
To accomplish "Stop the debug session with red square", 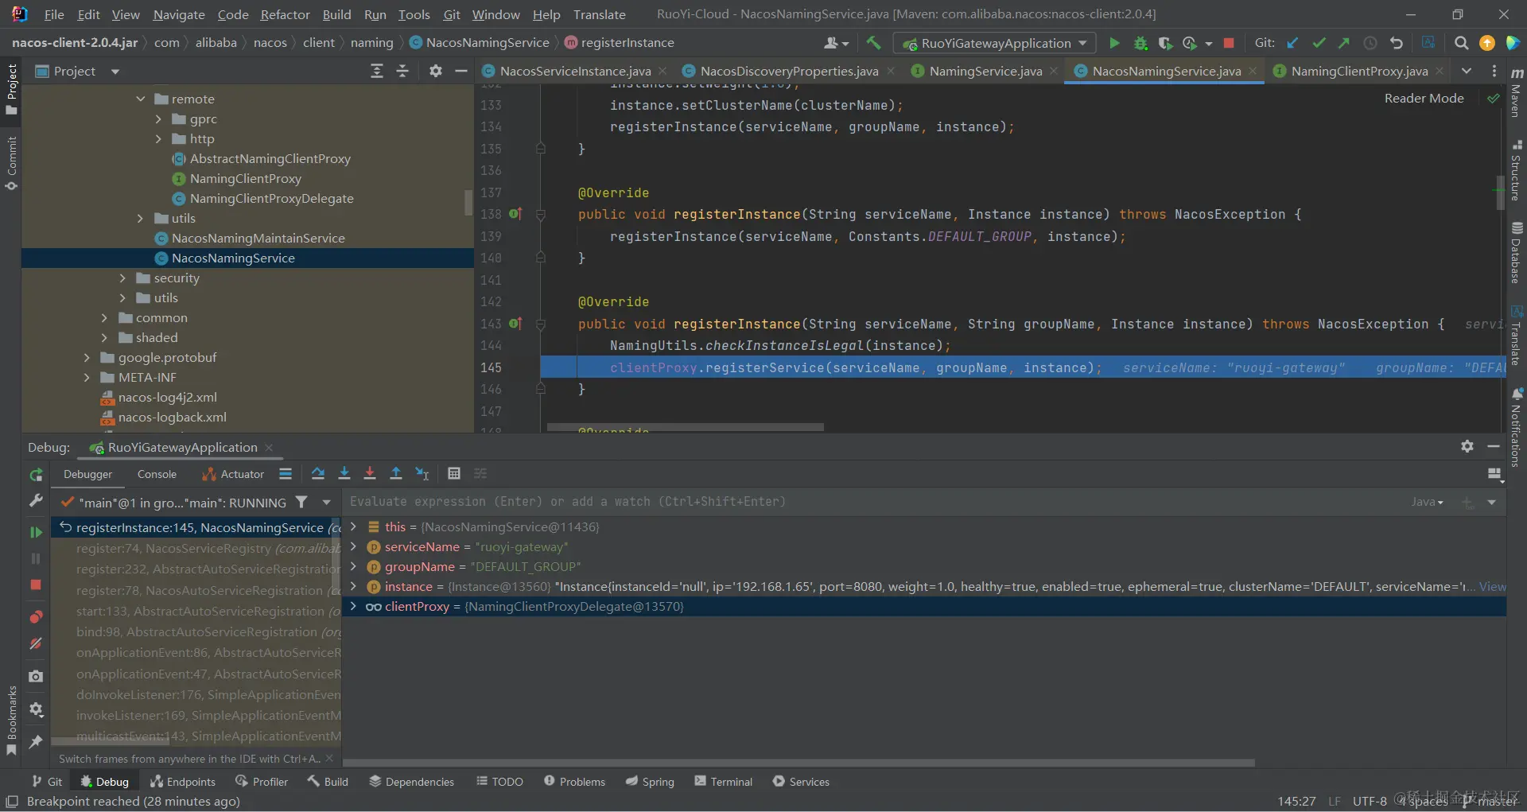I will click(x=36, y=585).
